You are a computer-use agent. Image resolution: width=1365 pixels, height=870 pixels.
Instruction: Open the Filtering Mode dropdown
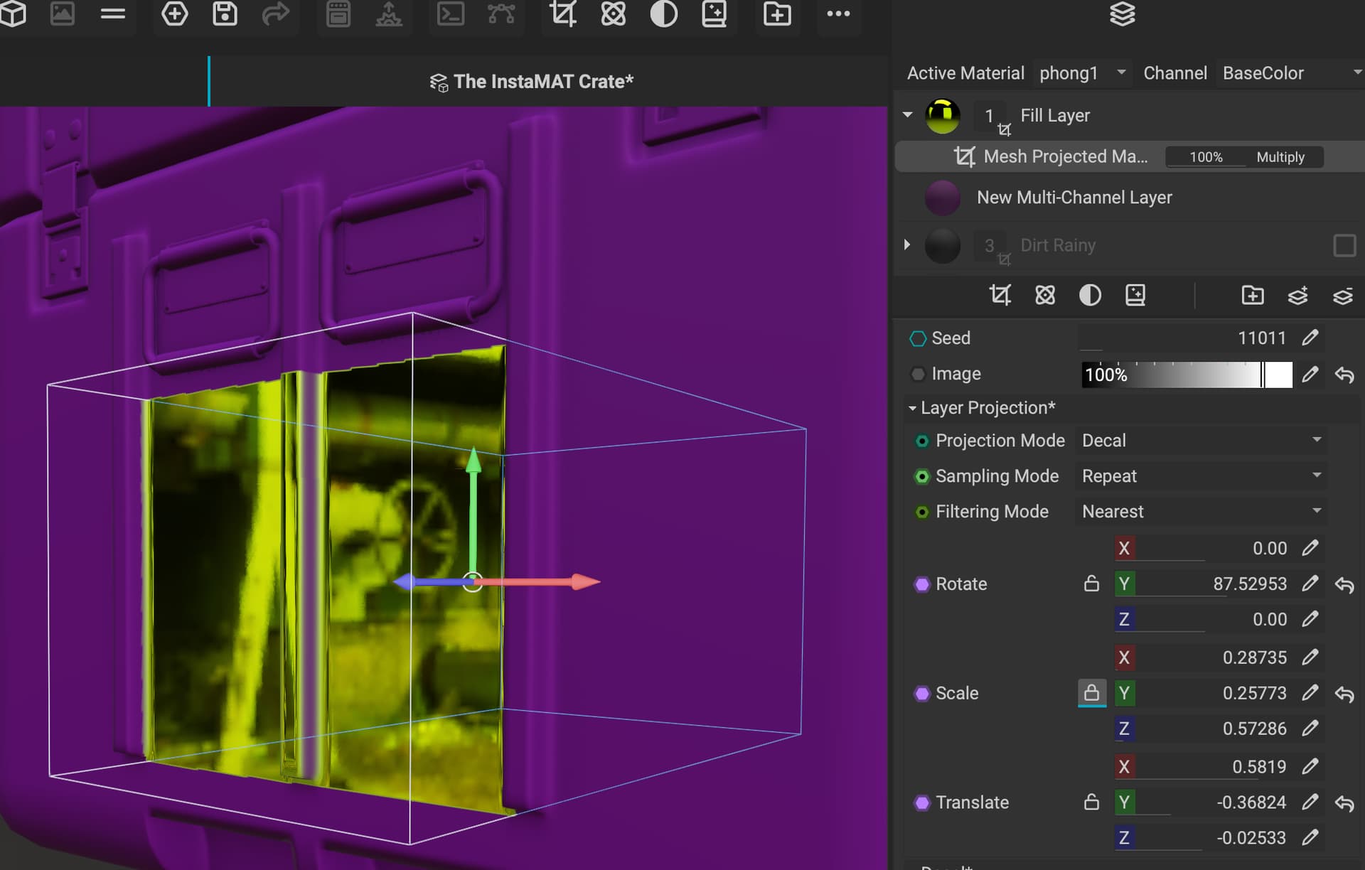coord(1201,512)
